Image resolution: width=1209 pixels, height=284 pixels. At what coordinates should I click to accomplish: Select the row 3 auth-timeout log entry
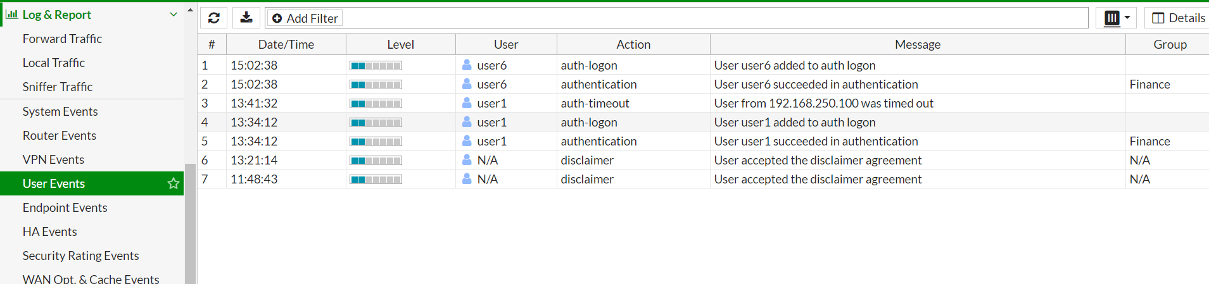[x=703, y=103]
